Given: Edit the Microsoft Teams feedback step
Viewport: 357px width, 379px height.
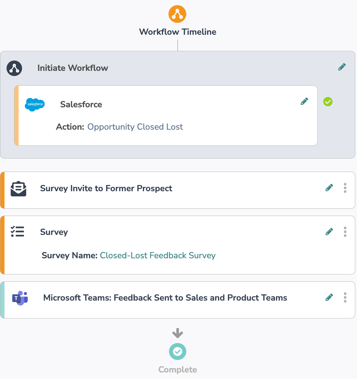Looking at the screenshot, I should [x=329, y=297].
